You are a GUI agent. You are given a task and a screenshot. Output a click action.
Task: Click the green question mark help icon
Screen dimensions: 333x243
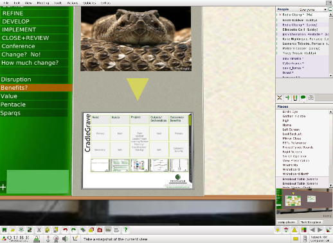point(126,230)
